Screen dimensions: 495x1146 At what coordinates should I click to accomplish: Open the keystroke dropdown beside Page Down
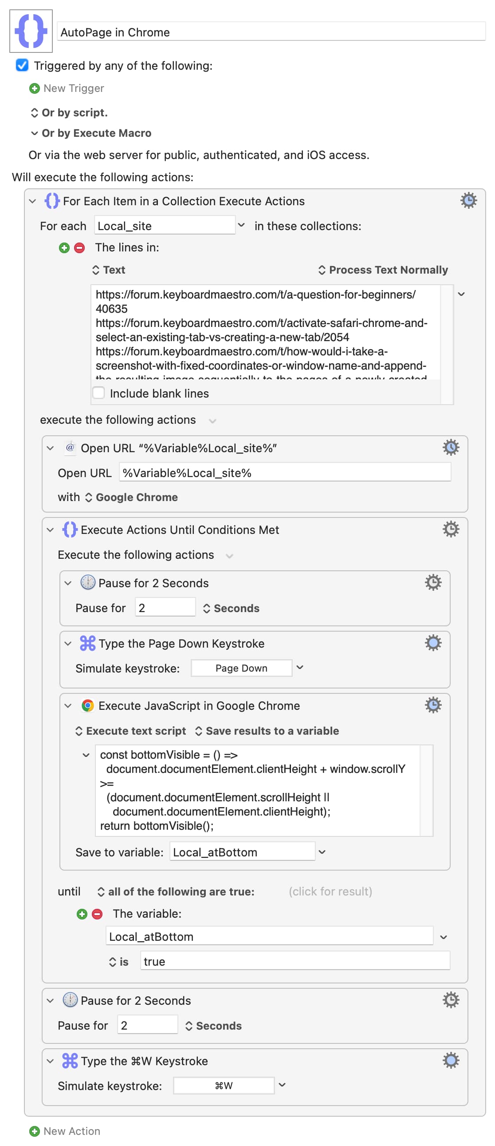pyautogui.click(x=300, y=667)
